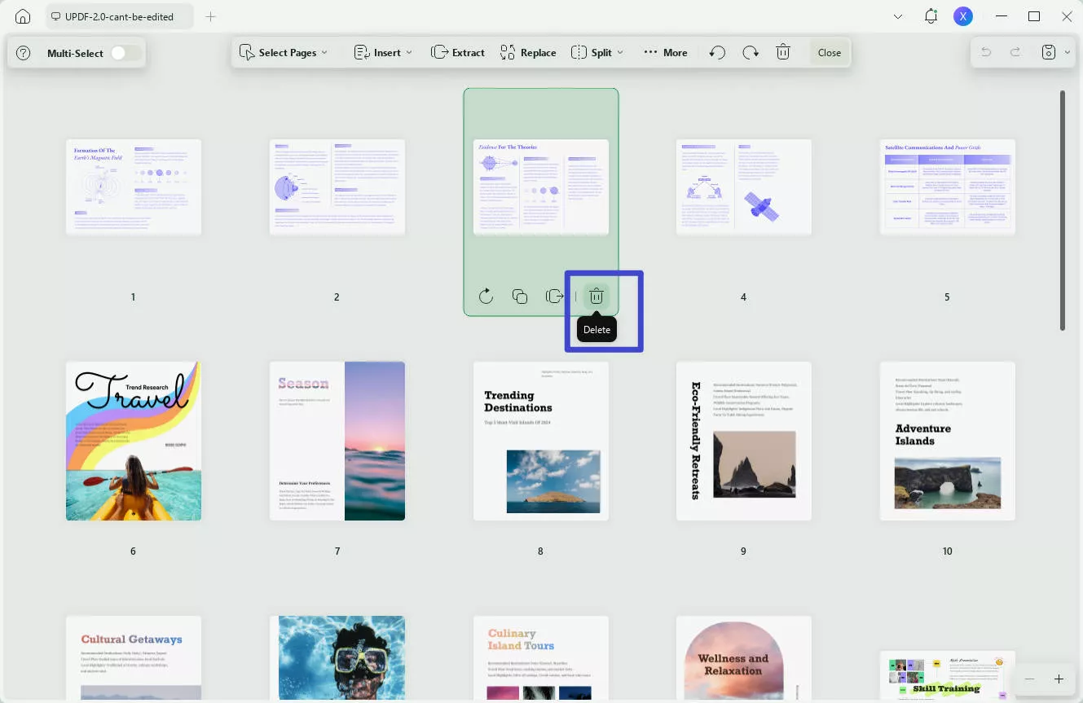Screen dimensions: 1083x703
Task: Click the extract page icon under page 3
Action: (x=555, y=297)
